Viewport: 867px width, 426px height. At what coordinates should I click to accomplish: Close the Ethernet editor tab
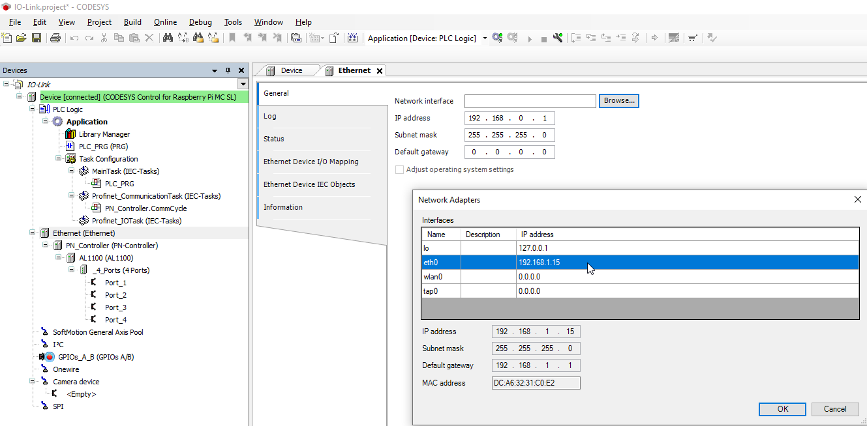tap(380, 70)
